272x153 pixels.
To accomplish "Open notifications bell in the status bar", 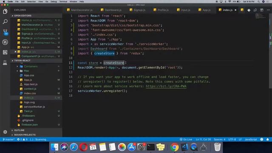I will click(268, 139).
